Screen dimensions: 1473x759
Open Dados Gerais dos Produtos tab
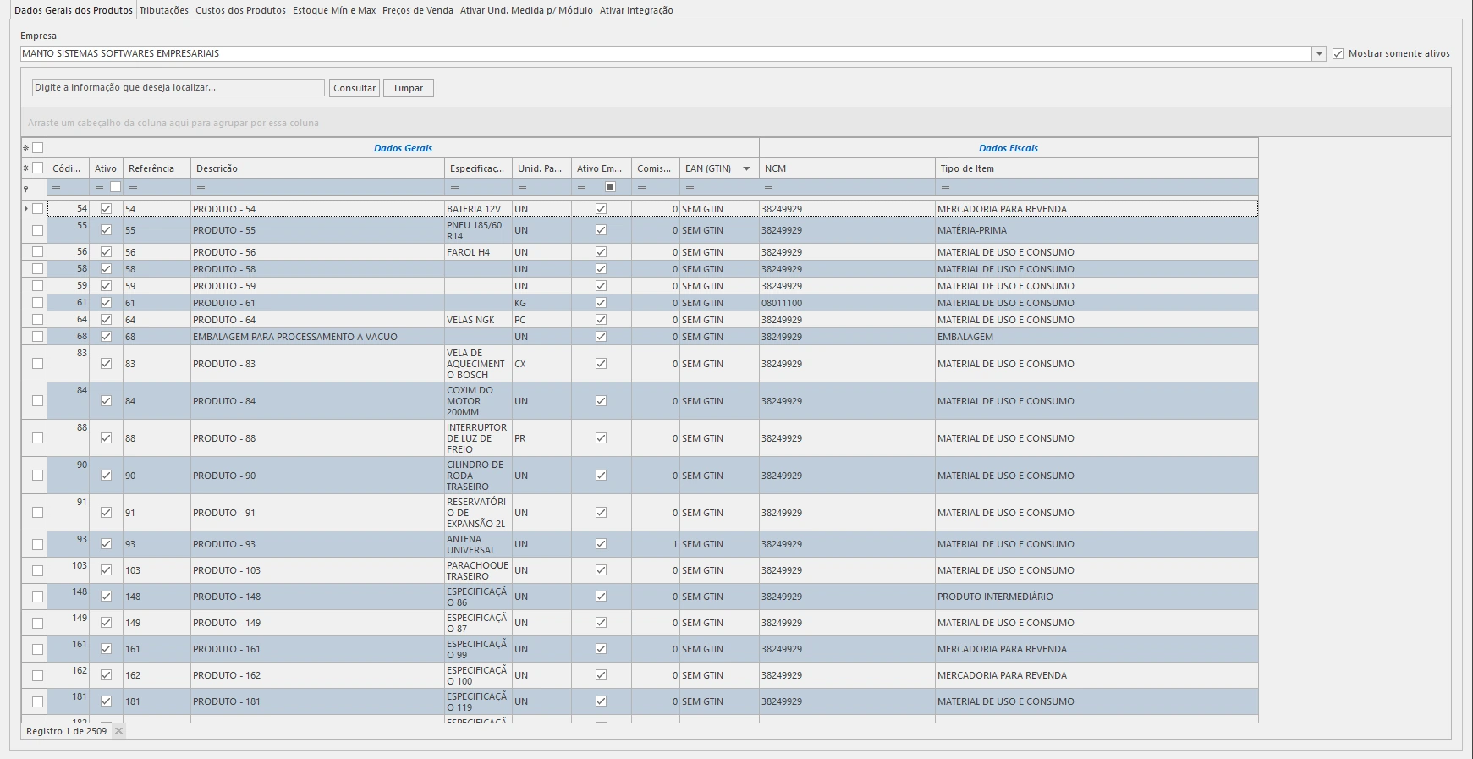(74, 10)
